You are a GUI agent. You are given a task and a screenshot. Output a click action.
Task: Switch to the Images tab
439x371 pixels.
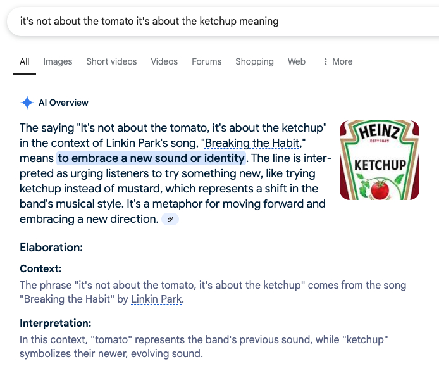pos(58,61)
